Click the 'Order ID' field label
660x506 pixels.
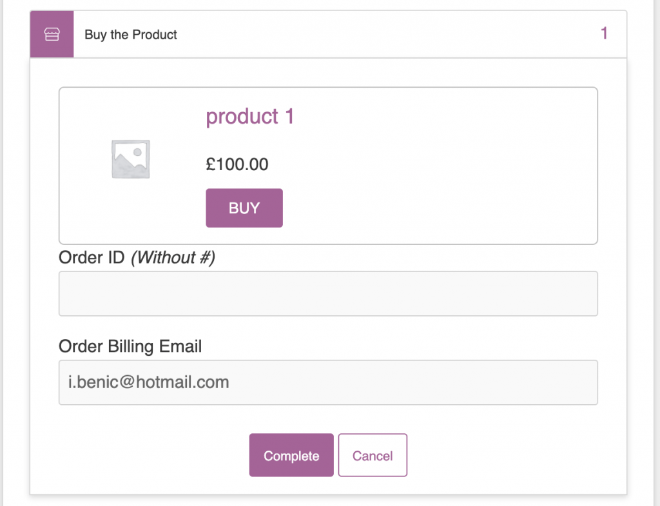(x=92, y=257)
